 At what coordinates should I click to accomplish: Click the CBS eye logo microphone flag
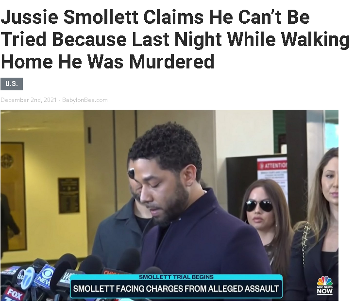45,275
